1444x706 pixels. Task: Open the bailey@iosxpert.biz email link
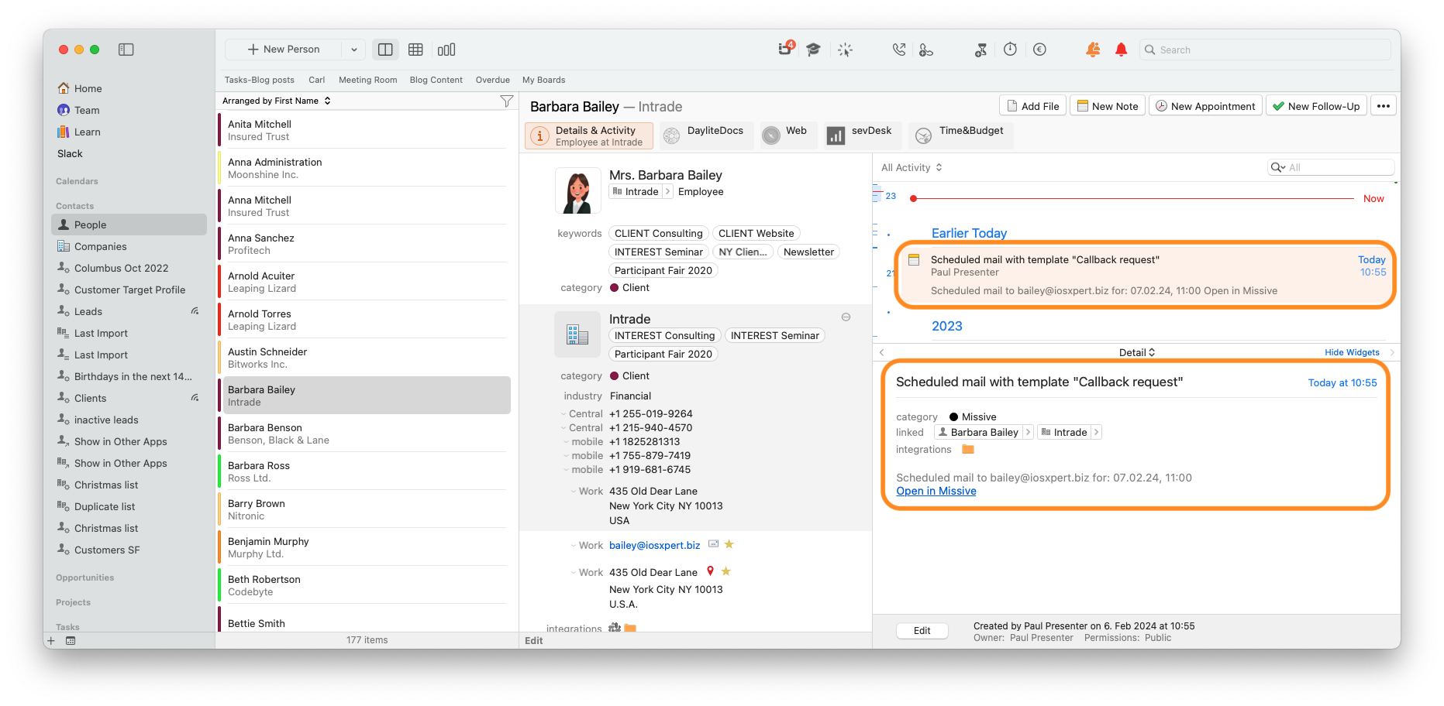coord(654,546)
